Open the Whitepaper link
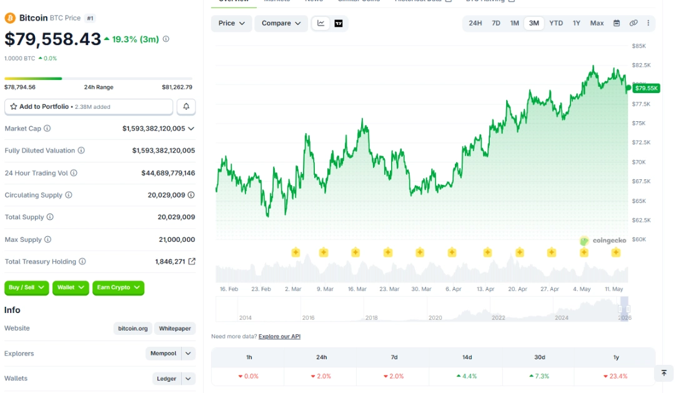676x393 pixels. [174, 329]
